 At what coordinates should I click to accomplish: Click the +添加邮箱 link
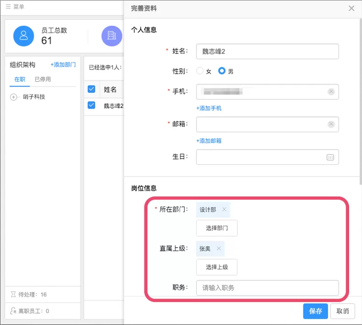(x=208, y=141)
